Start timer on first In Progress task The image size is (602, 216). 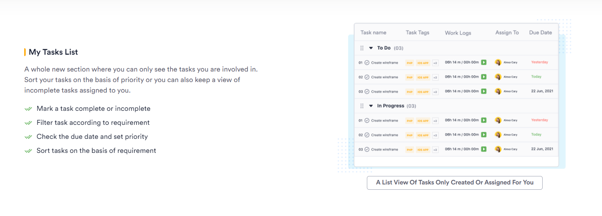[x=484, y=120]
